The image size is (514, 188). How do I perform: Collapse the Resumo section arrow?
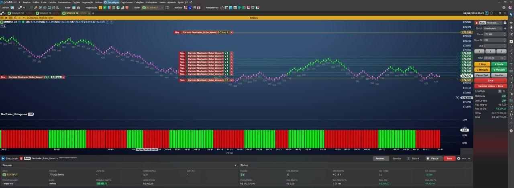point(235,165)
